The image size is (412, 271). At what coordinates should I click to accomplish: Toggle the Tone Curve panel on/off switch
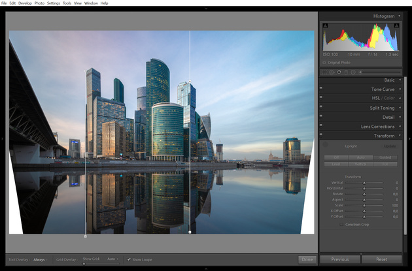pos(321,88)
